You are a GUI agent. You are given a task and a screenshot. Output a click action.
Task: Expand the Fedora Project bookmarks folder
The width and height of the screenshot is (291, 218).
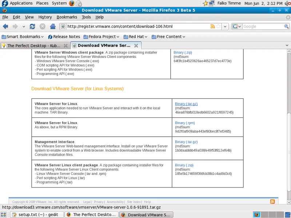(101, 37)
